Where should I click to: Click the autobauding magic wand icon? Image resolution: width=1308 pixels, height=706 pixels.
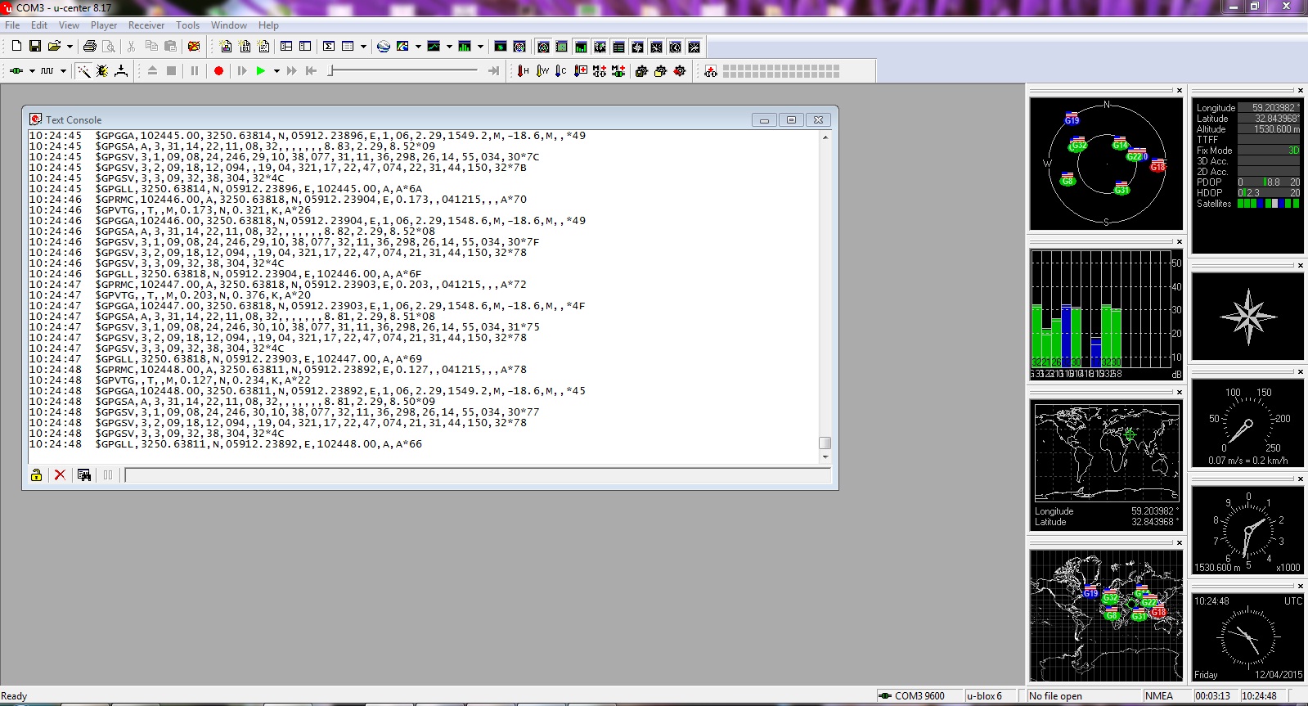pos(83,71)
